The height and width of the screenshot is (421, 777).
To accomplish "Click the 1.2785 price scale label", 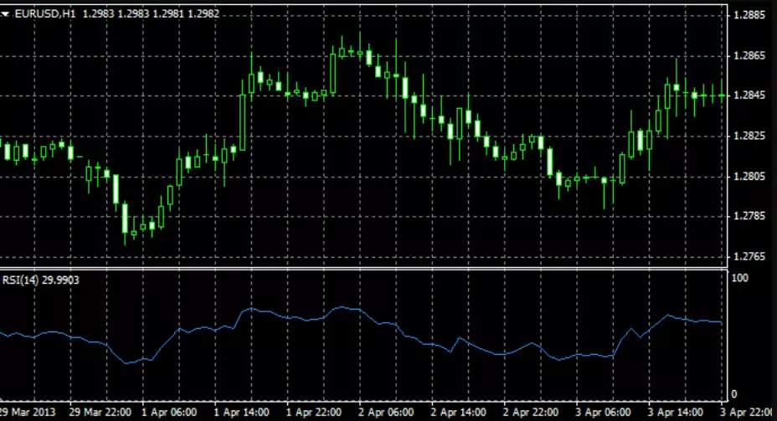I will pos(749,216).
